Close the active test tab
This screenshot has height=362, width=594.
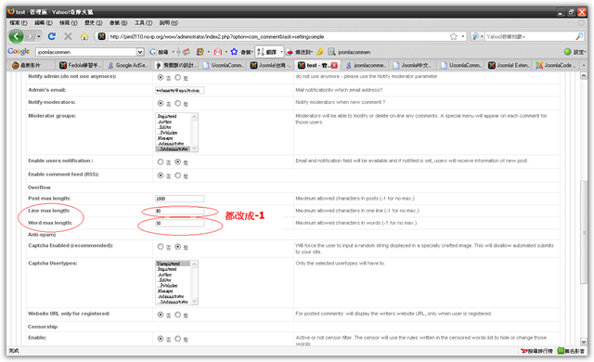coord(334,66)
